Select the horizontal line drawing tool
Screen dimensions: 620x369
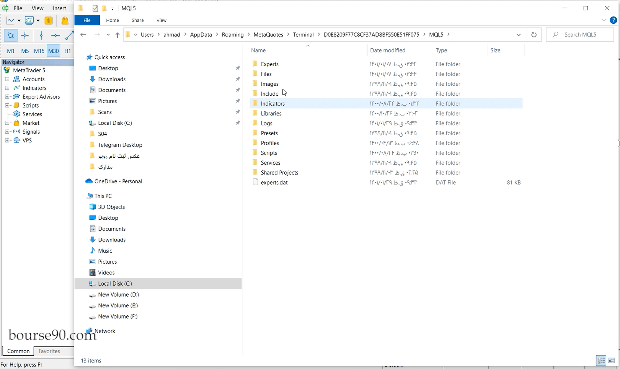[55, 36]
